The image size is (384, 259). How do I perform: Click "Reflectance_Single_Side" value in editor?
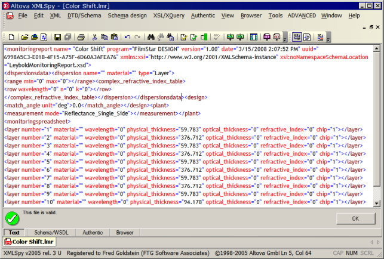96,113
